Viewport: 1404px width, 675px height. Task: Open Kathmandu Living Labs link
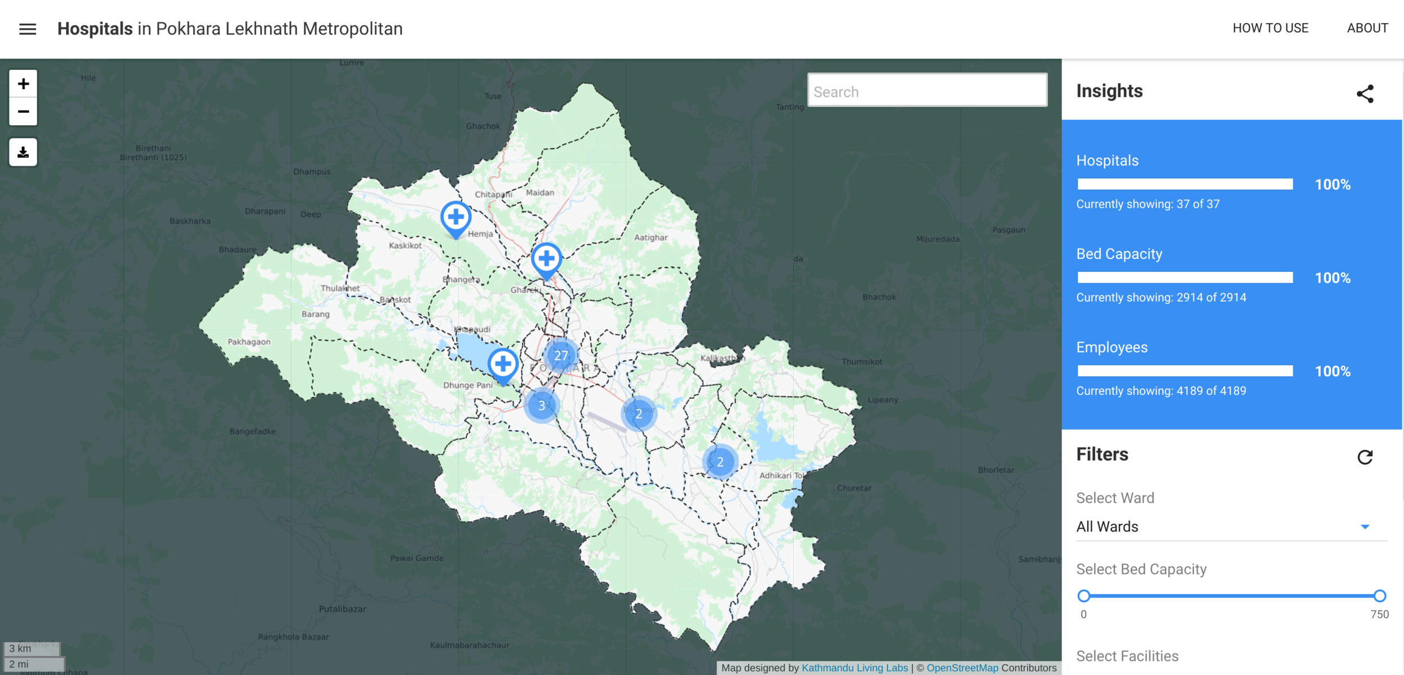(854, 668)
